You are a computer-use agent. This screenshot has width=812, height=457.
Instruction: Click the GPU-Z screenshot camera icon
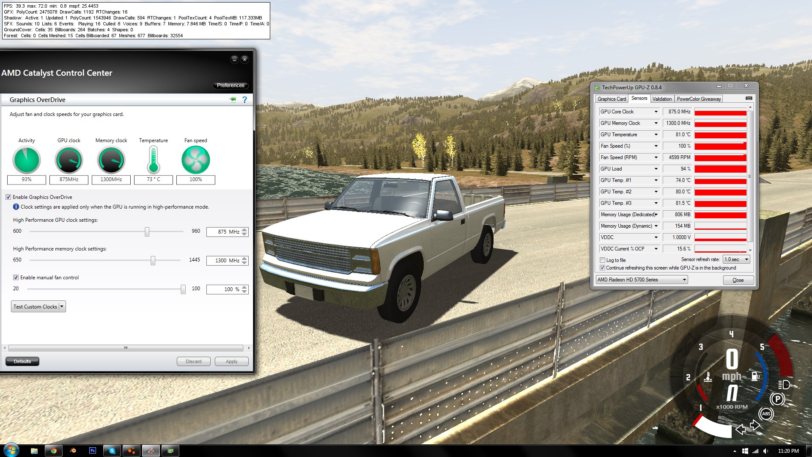pyautogui.click(x=749, y=98)
